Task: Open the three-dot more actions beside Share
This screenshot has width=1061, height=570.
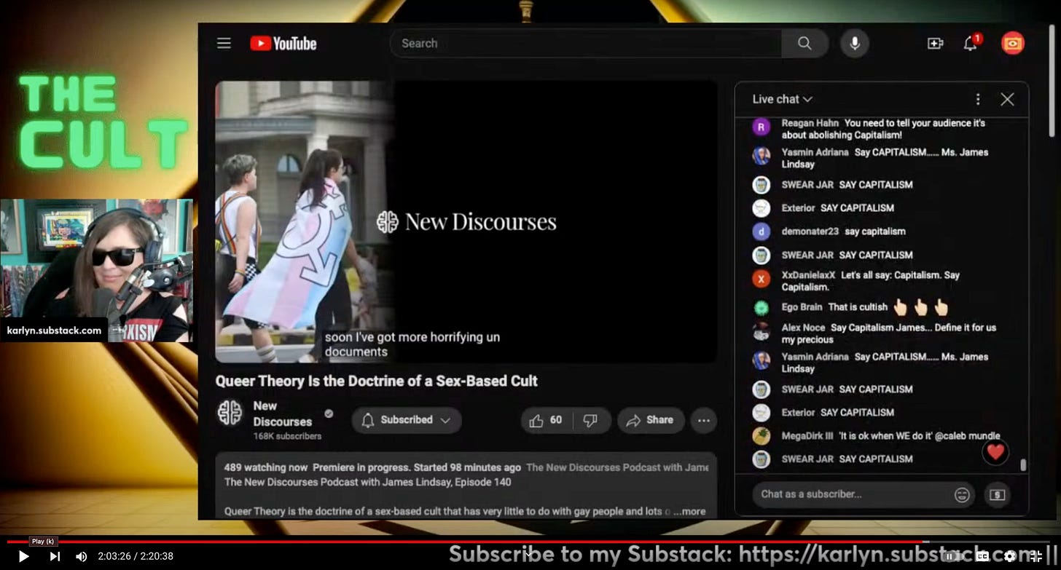Action: (x=703, y=420)
